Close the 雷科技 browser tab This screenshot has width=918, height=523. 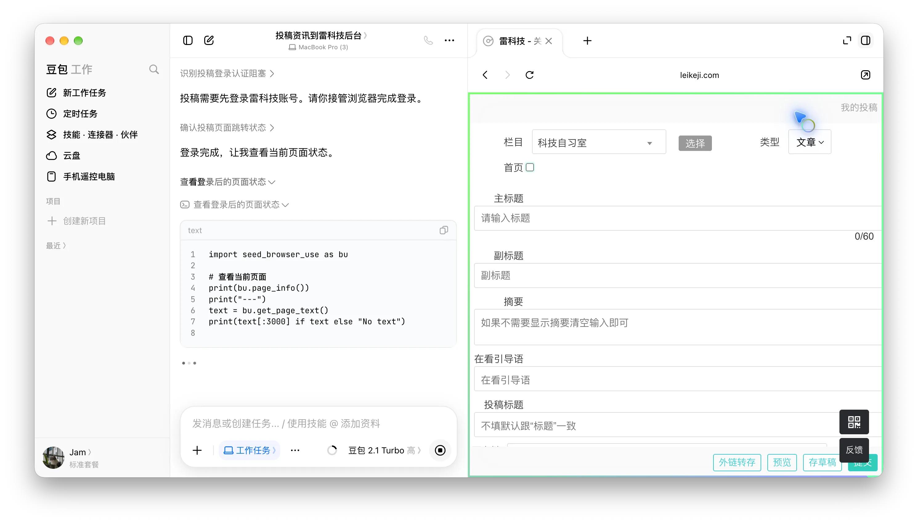[x=548, y=41]
